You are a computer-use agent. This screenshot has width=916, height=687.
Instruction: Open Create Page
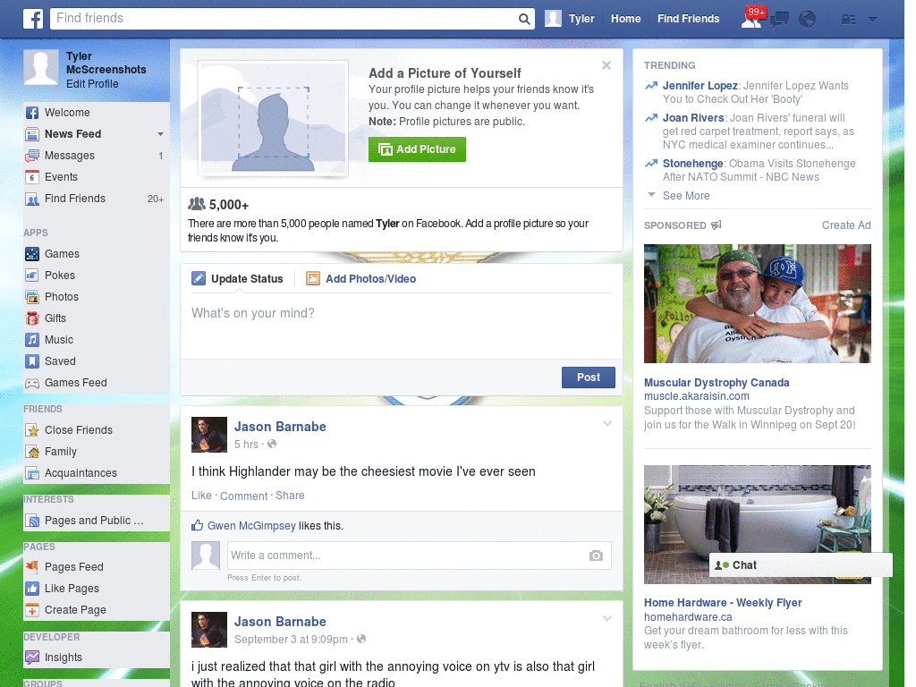coord(97,610)
